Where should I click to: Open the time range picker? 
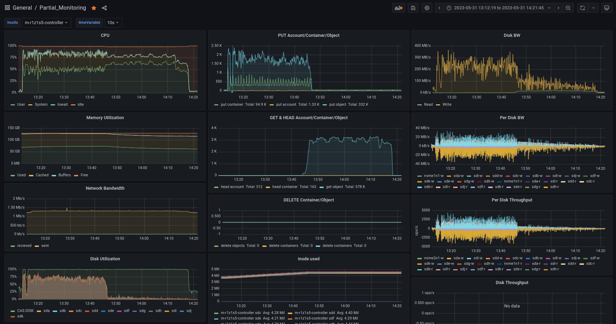(499, 8)
